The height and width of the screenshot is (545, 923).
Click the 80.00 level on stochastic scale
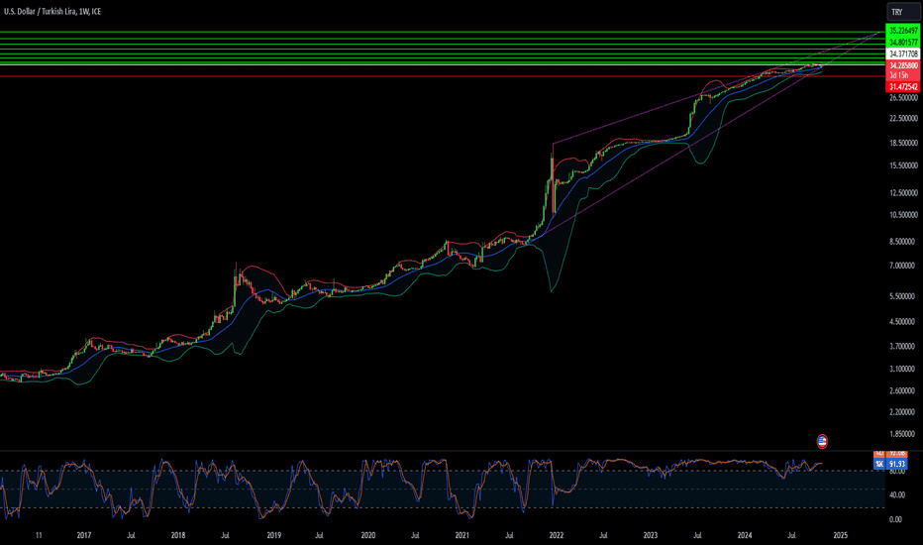click(x=896, y=472)
